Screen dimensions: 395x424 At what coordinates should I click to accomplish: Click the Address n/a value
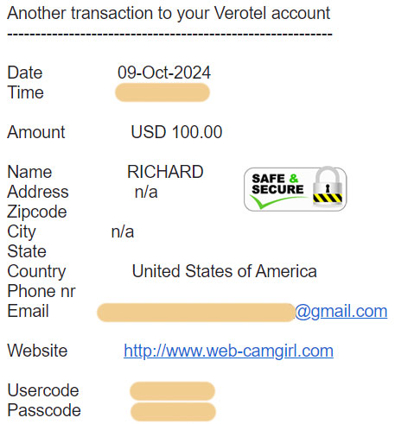146,192
